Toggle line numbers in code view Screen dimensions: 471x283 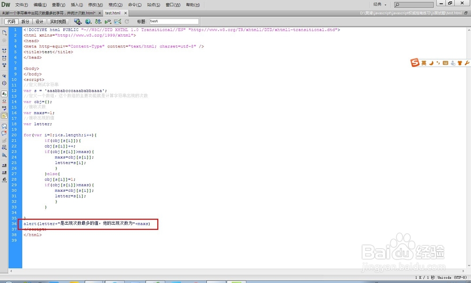[4, 94]
